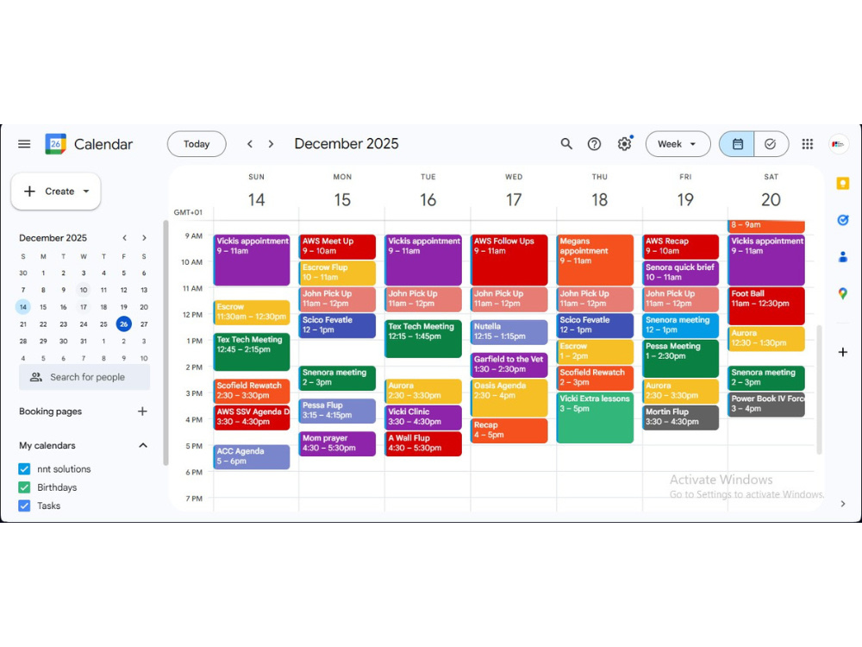Select date 26 in mini calendar
The height and width of the screenshot is (647, 862).
tap(123, 324)
